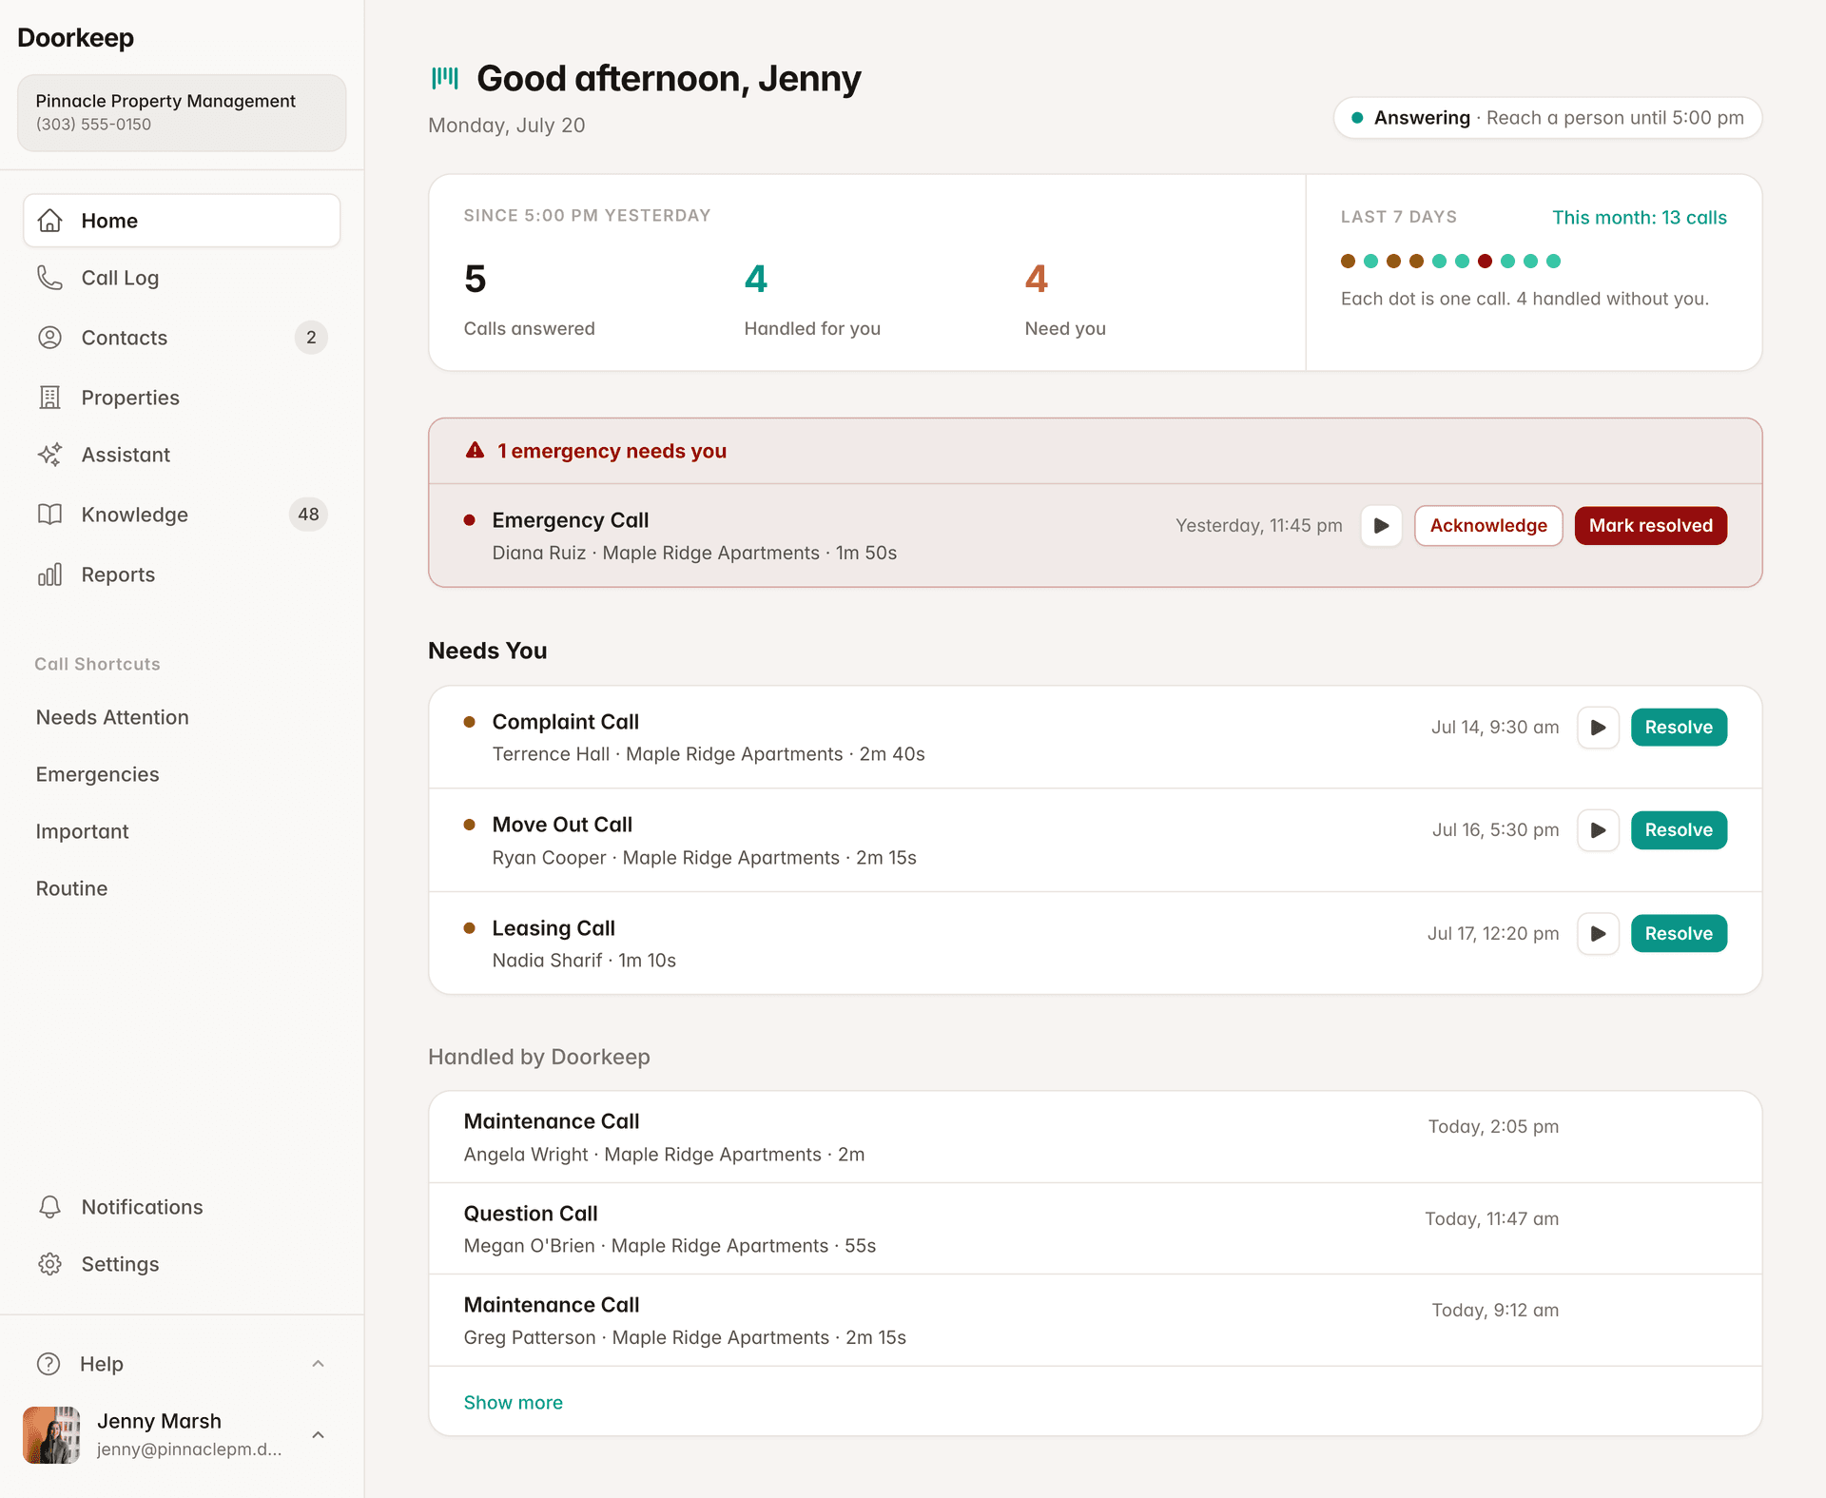Click the green Answering status dot
The height and width of the screenshot is (1498, 1826).
1357,118
